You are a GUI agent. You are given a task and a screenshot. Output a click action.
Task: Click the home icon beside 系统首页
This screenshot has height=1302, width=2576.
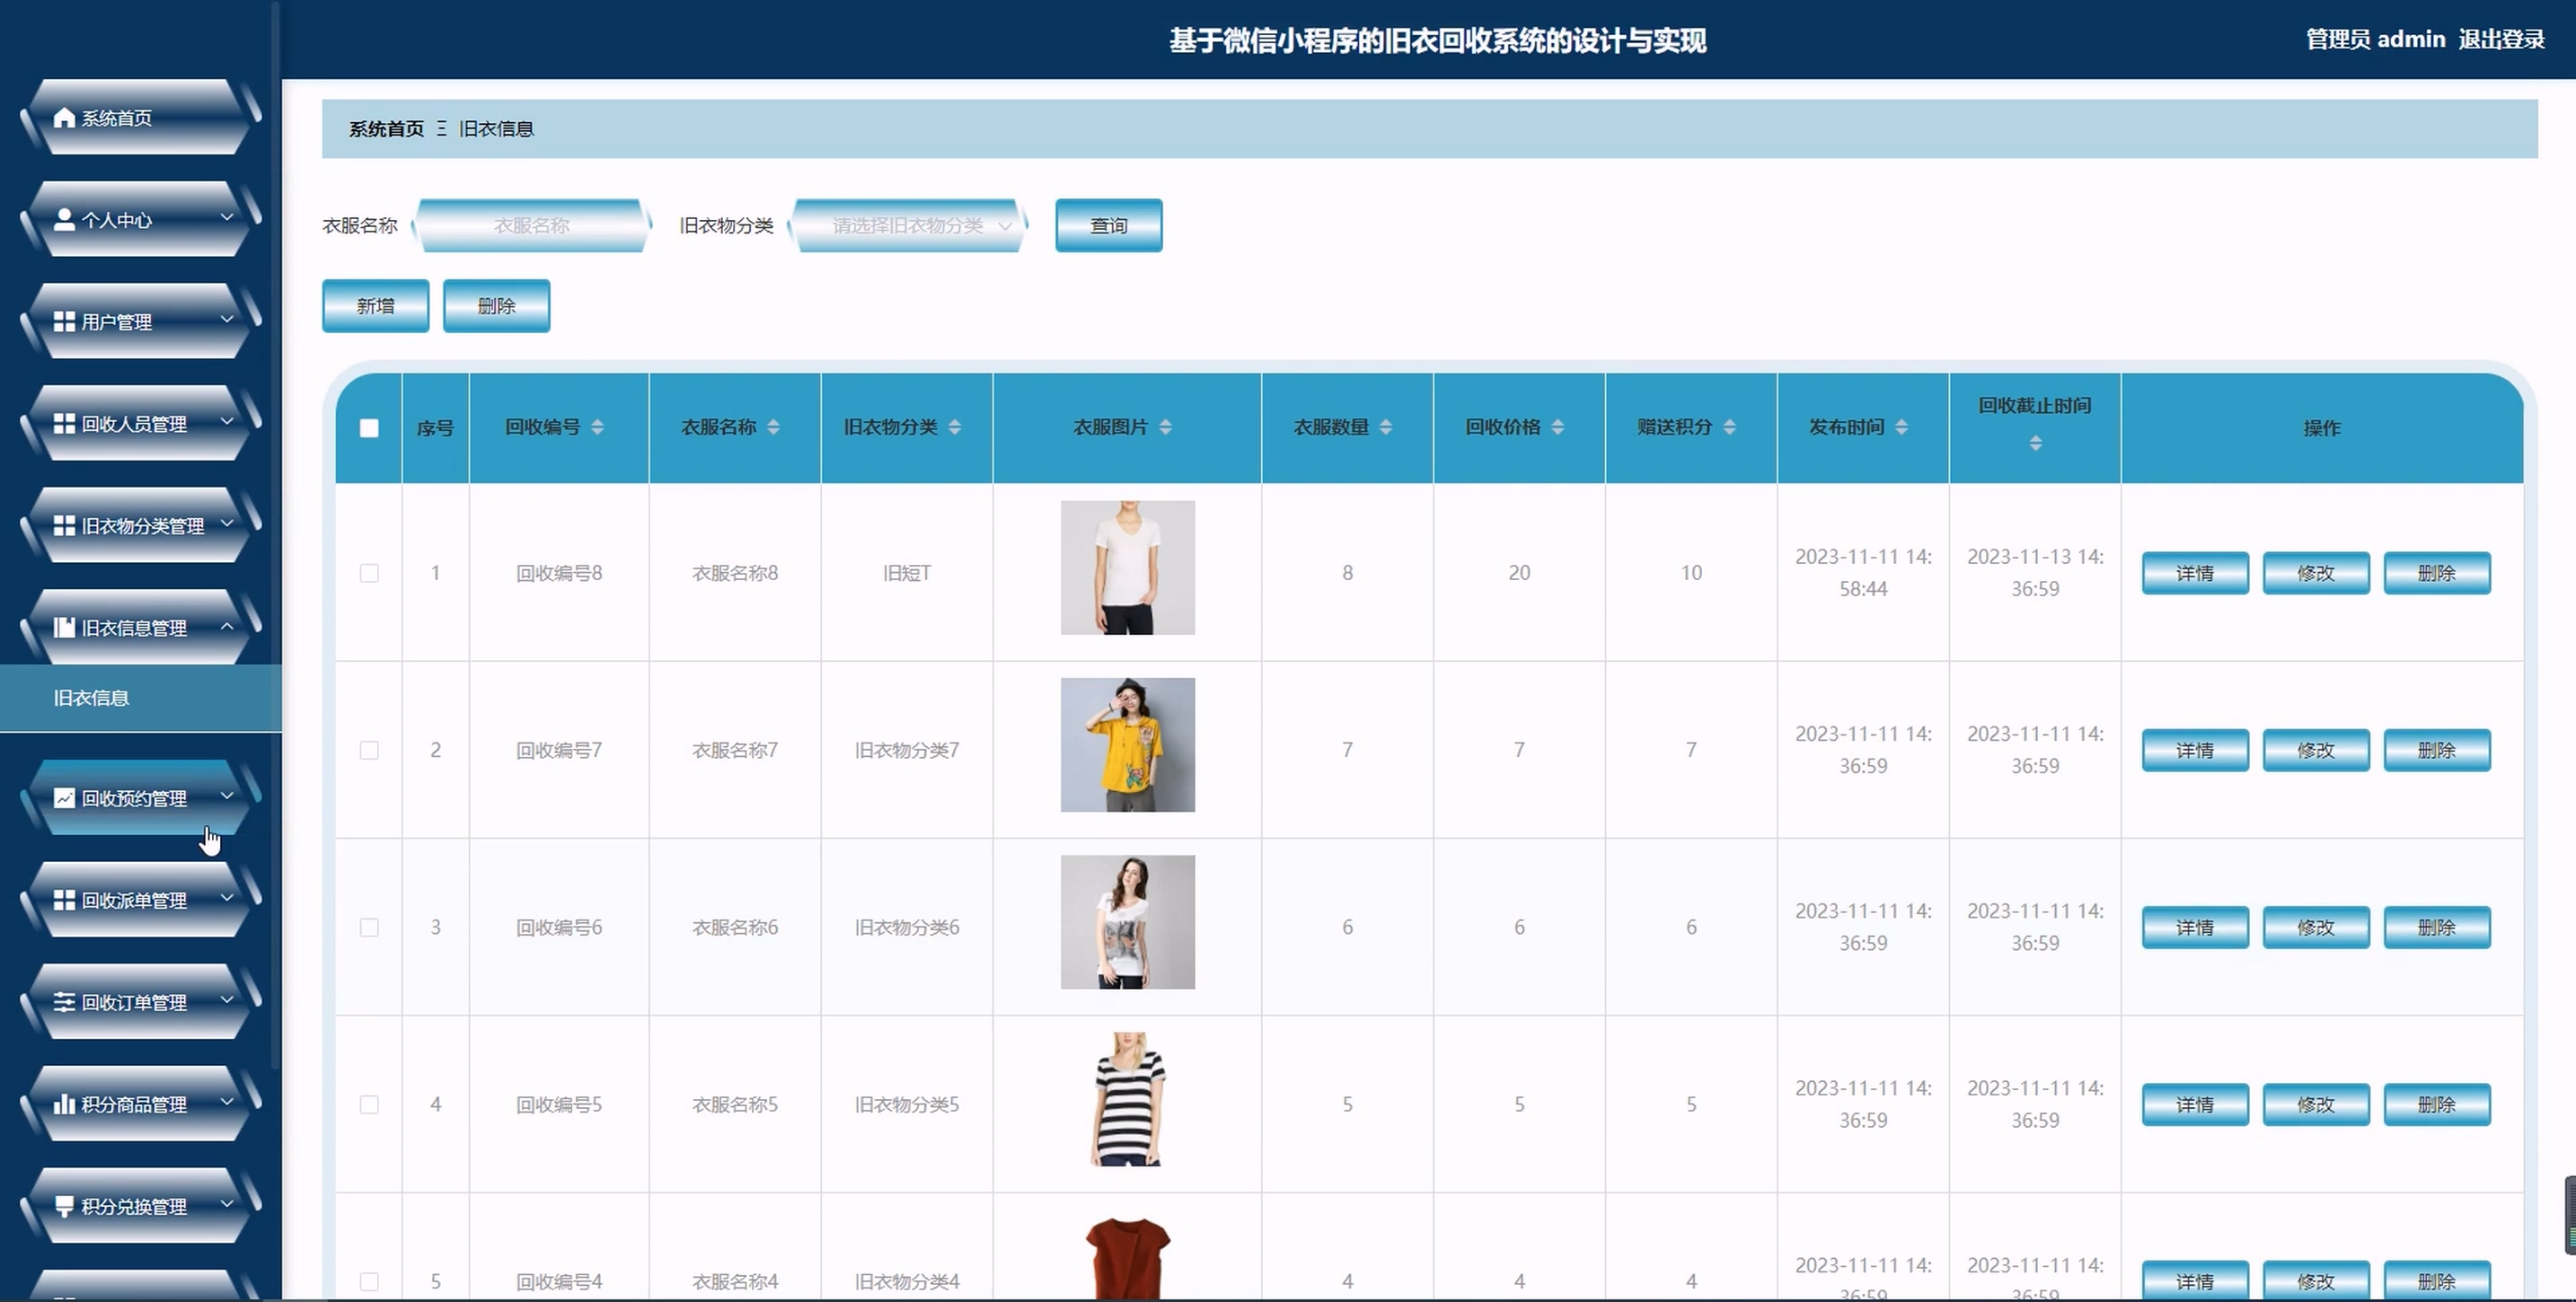tap(64, 118)
